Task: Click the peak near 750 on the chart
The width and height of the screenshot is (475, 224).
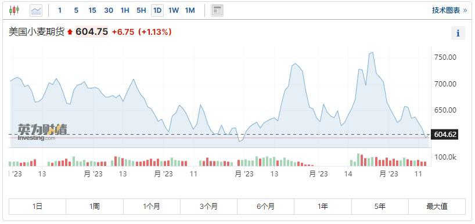Action: click(x=372, y=53)
